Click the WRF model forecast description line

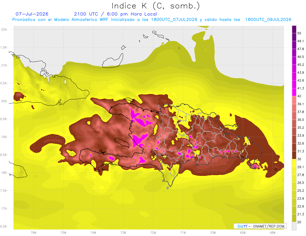click(152, 20)
